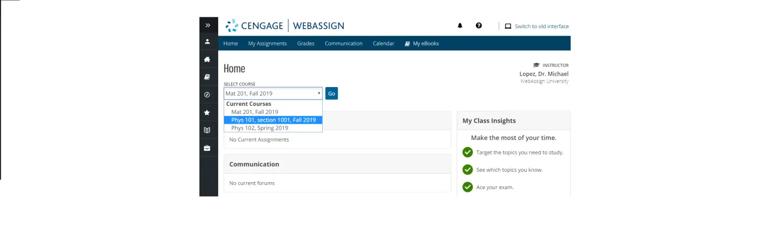Choose Phys 102, Spring 2019 option
776x241 pixels.
point(273,128)
